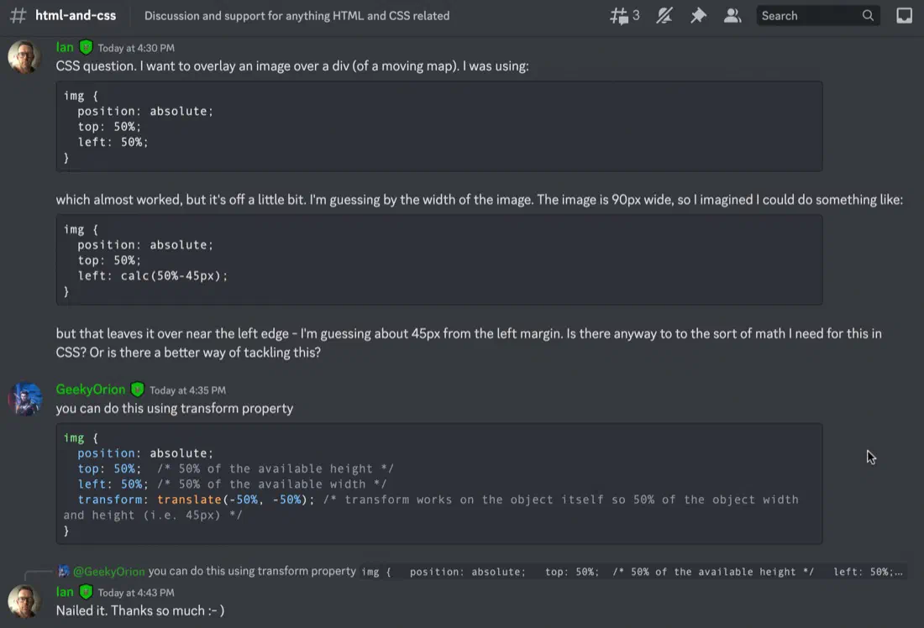
Task: Click the html-and-css channel hash icon
Action: (x=18, y=16)
